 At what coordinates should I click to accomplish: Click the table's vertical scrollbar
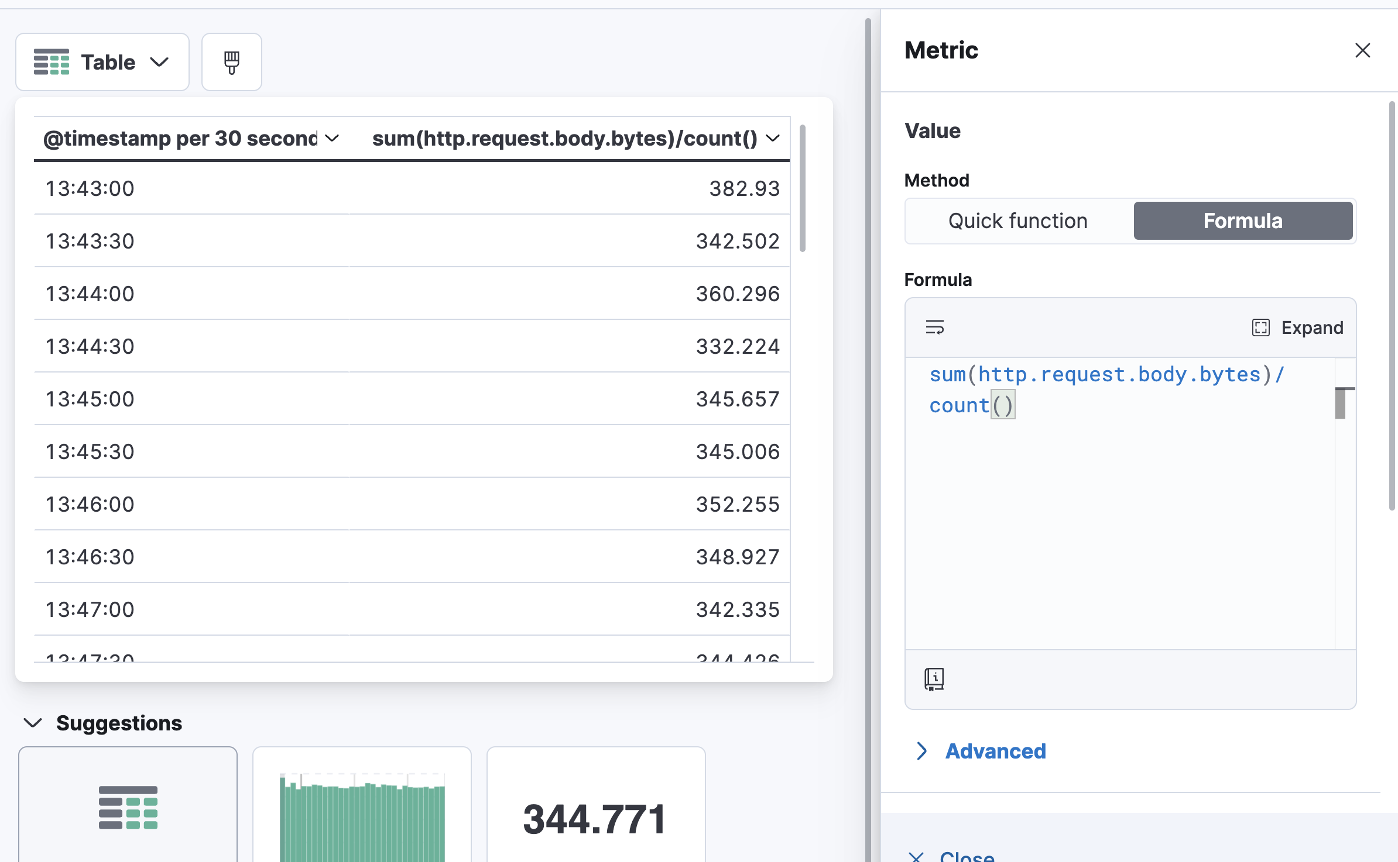tap(802, 188)
